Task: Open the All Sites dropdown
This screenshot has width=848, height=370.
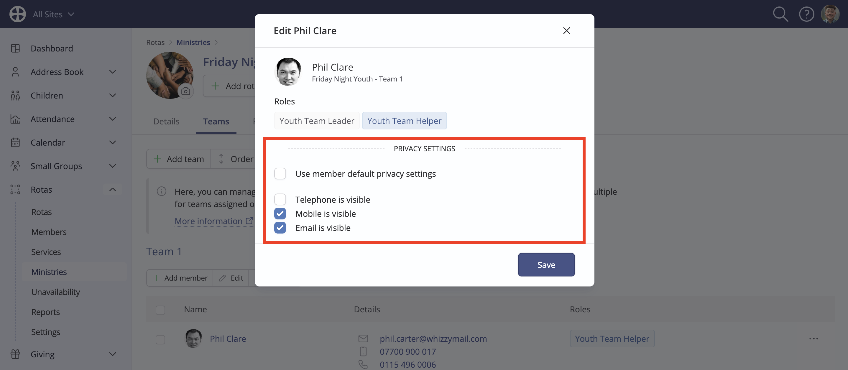Action: coord(53,14)
